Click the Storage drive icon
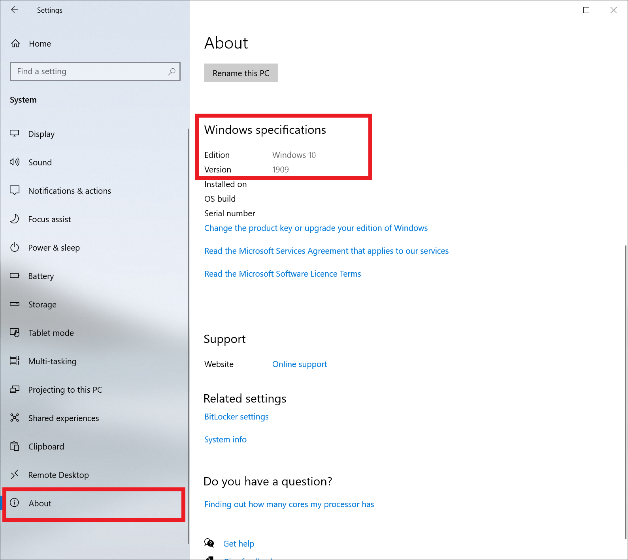 [x=15, y=304]
